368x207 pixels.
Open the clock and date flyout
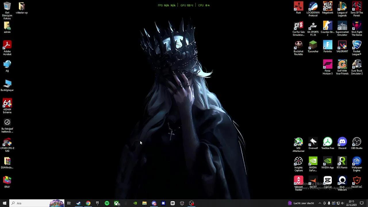(351, 203)
